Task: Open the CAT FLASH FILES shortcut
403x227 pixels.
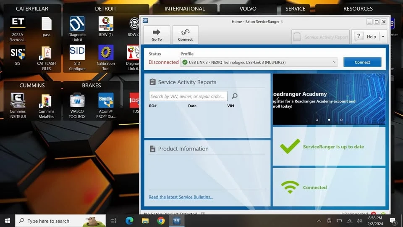Action: pos(46,58)
